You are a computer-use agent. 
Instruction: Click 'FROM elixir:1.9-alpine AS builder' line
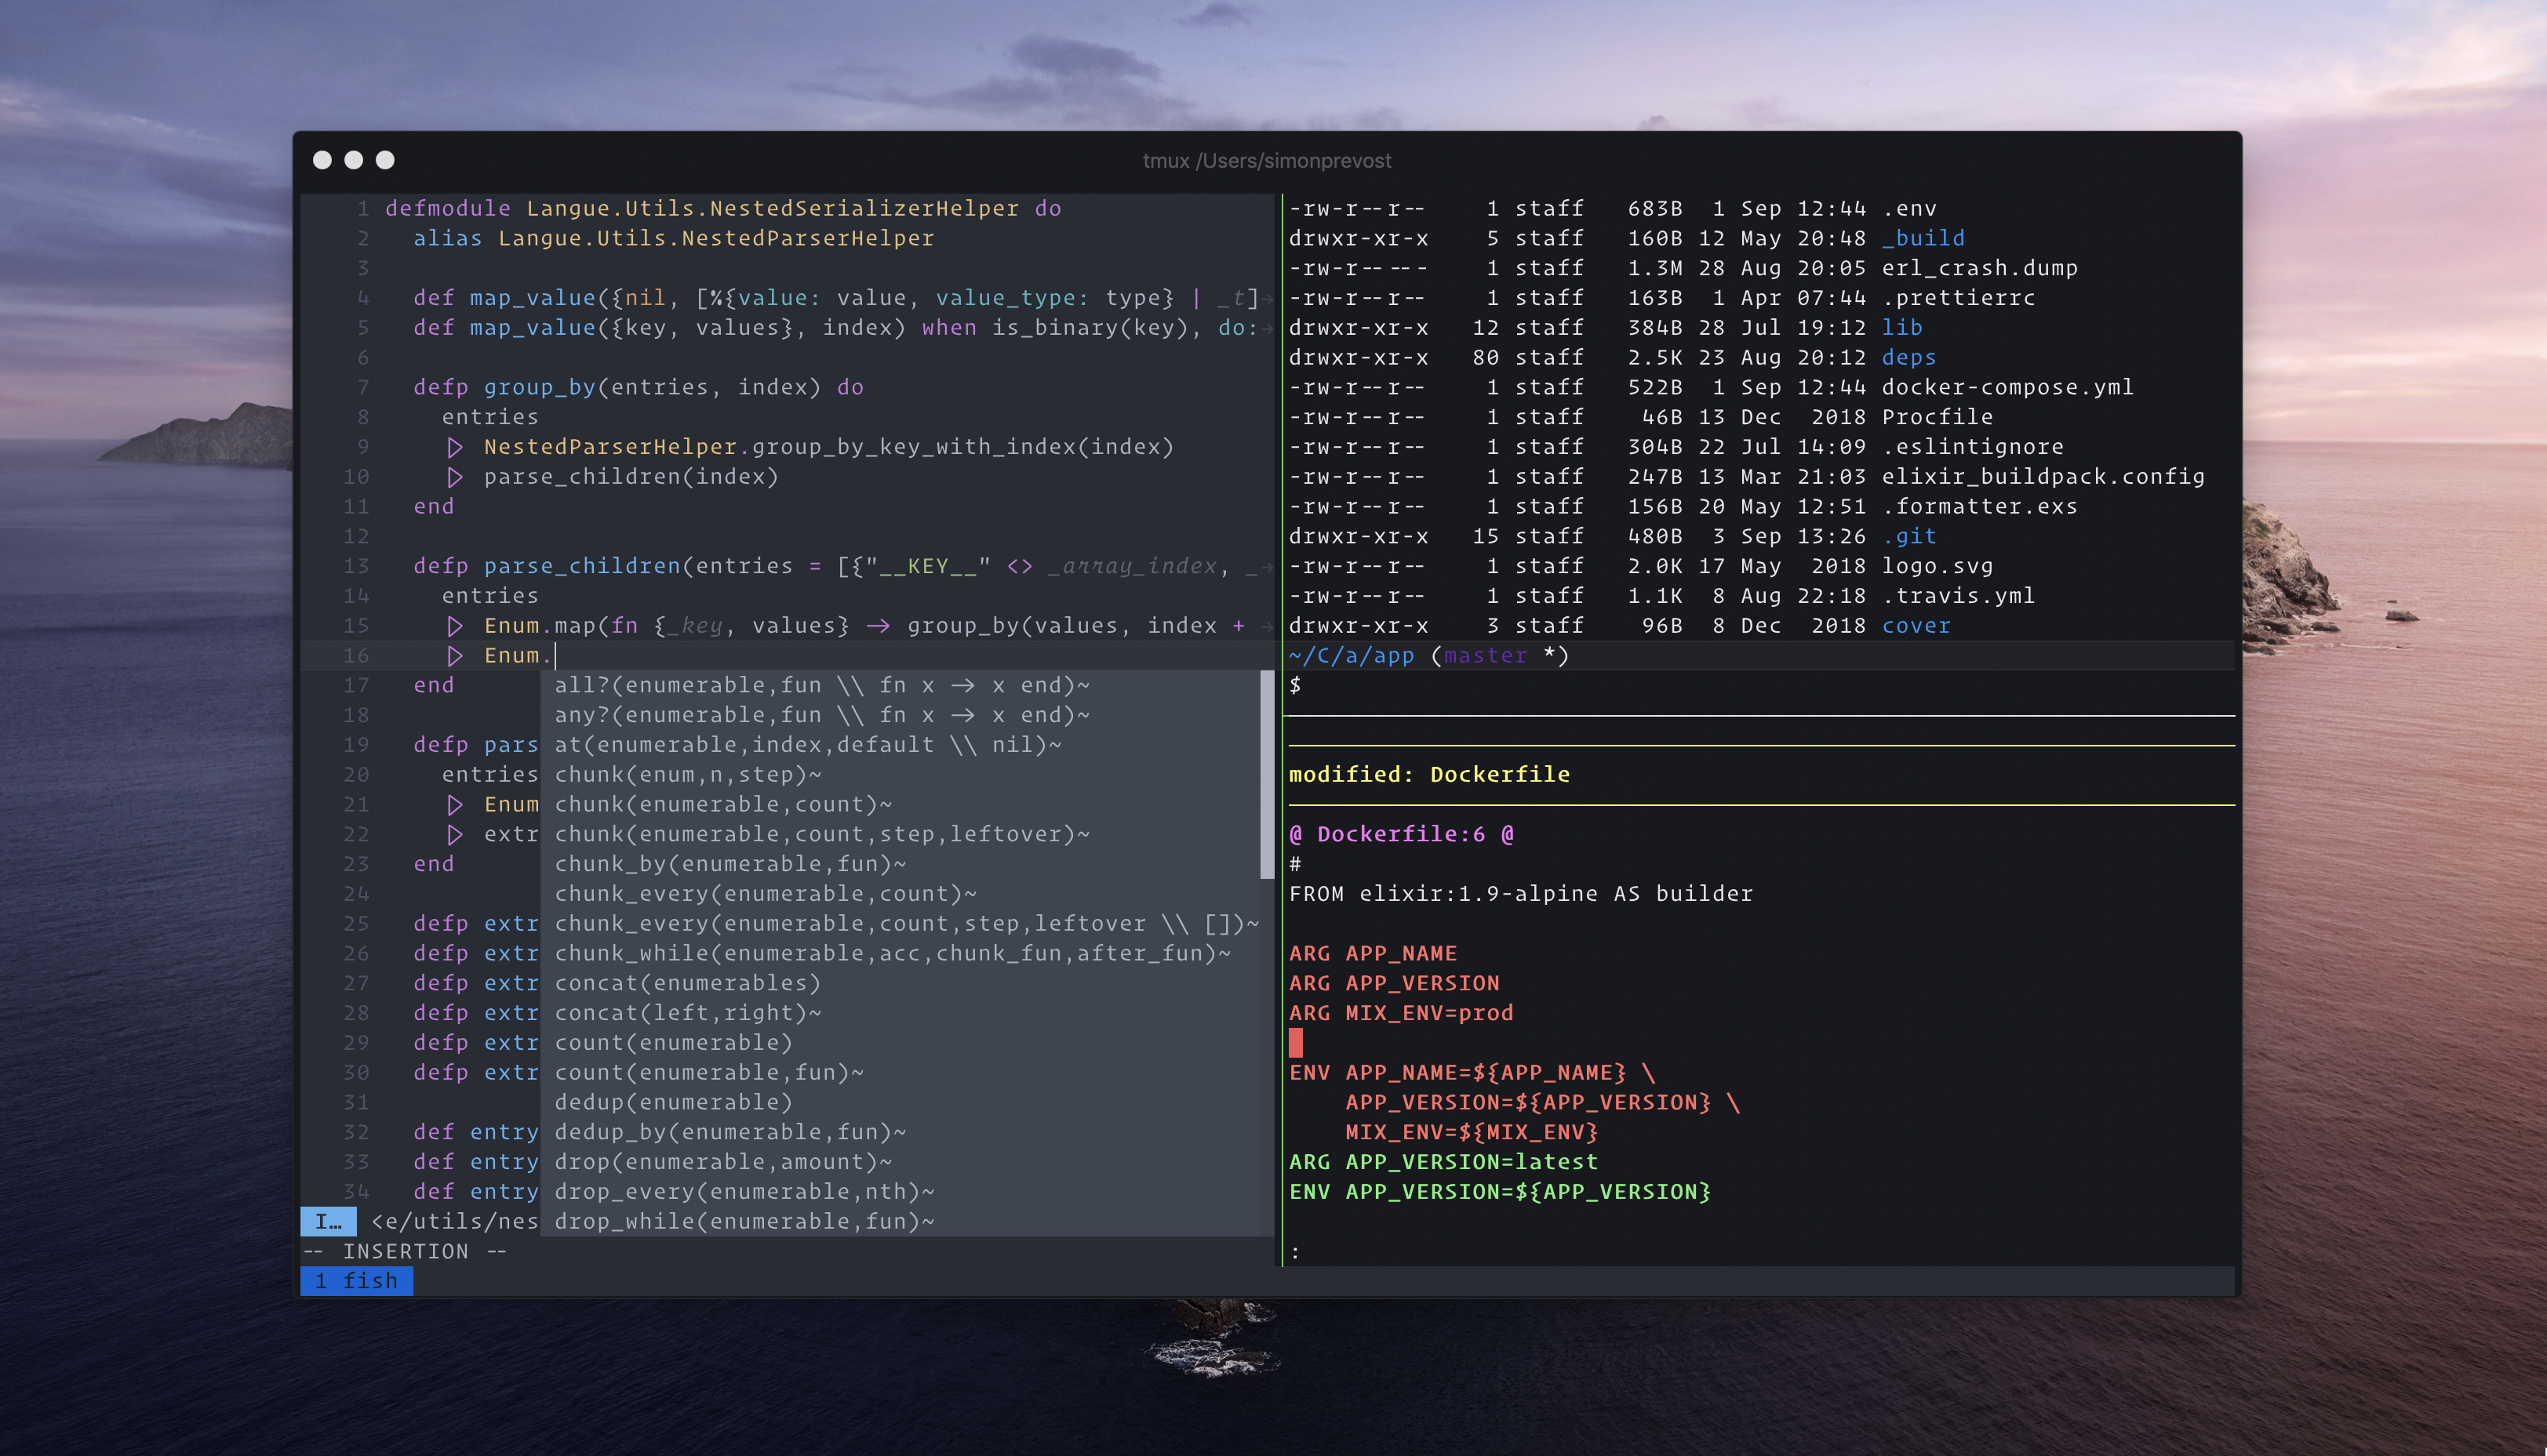pyautogui.click(x=1521, y=894)
